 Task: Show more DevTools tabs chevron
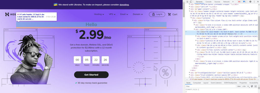point(233,2)
